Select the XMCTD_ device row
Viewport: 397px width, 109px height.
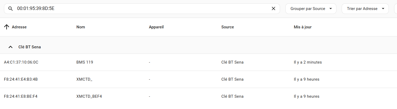[x=198, y=79]
